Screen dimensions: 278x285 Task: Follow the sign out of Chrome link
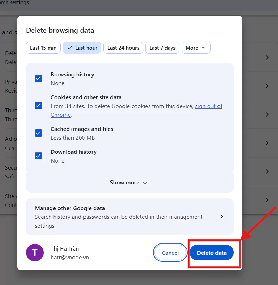tap(209, 106)
